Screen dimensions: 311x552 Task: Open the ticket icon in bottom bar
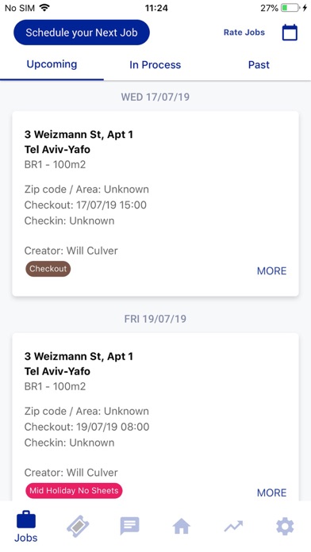click(x=78, y=527)
